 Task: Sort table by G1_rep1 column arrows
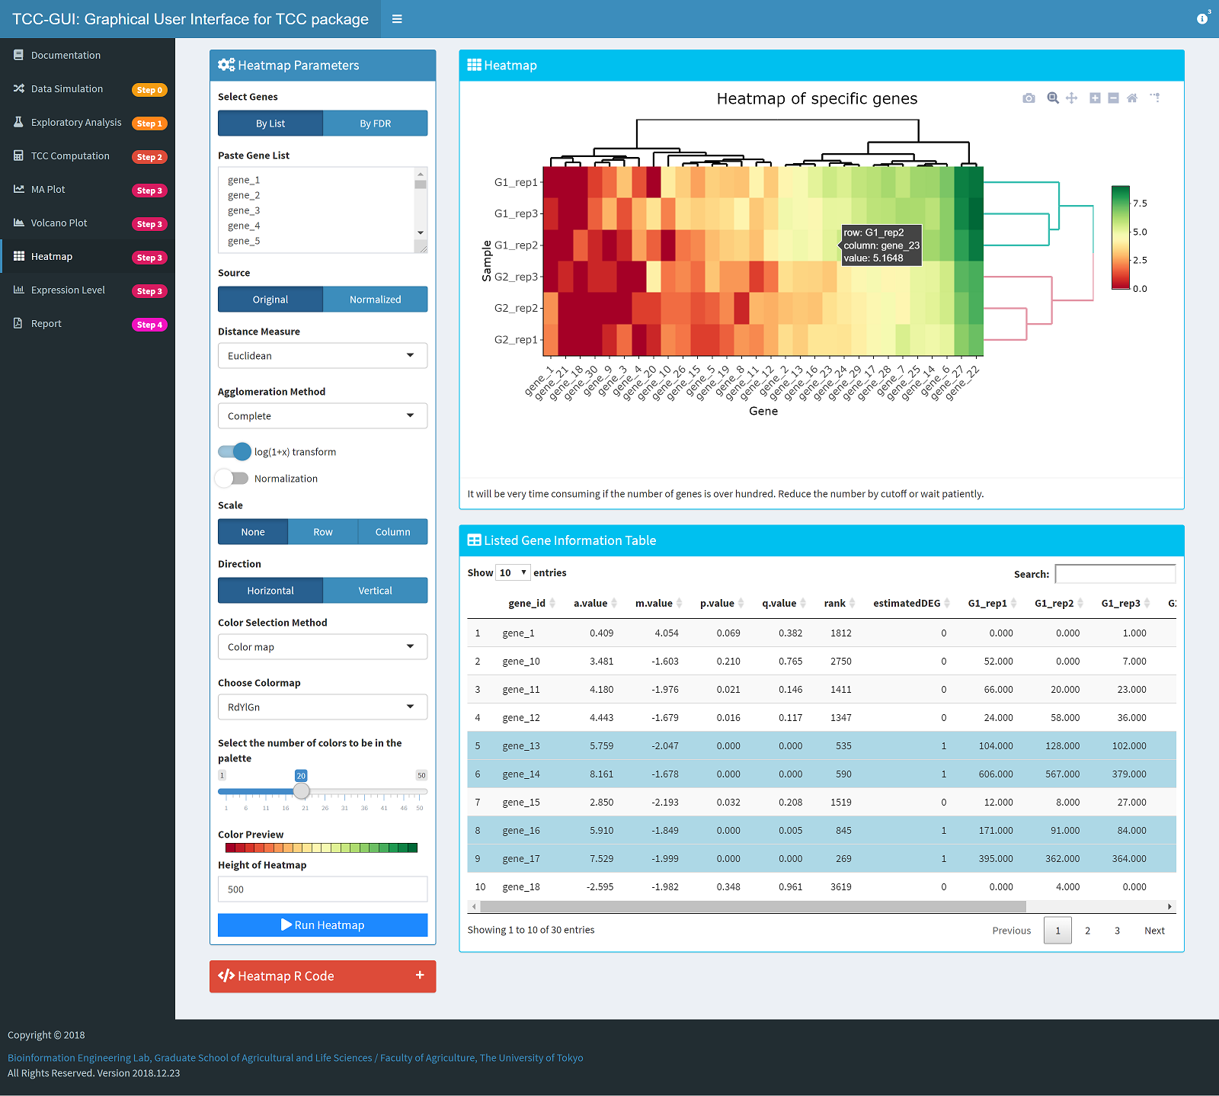tap(1013, 603)
